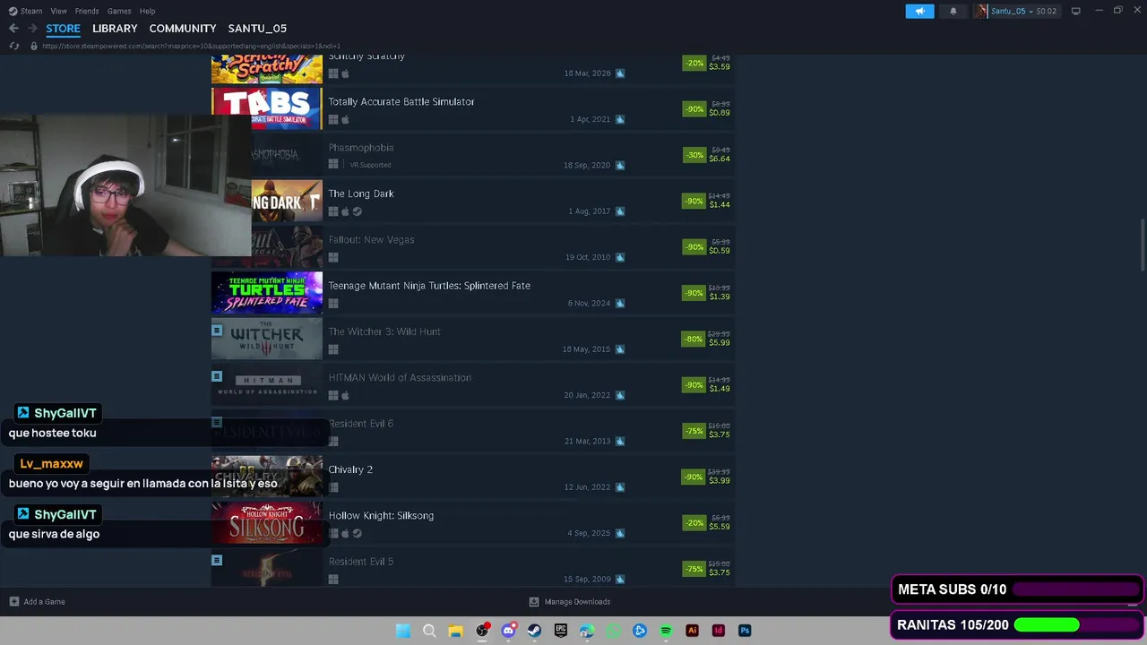Open the View menu
The width and height of the screenshot is (1147, 645).
pyautogui.click(x=58, y=11)
